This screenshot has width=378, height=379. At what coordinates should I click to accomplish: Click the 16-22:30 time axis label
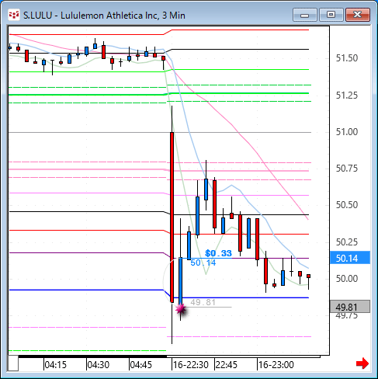(191, 365)
